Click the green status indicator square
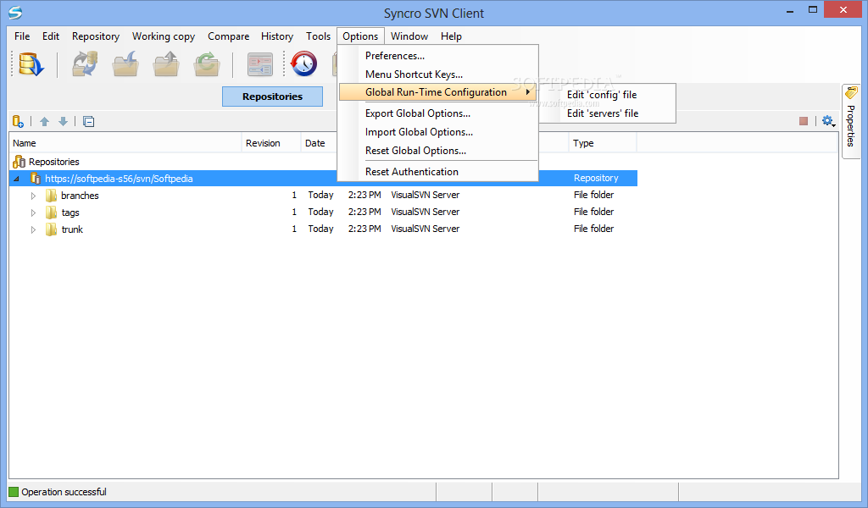Image resolution: width=868 pixels, height=508 pixels. click(14, 492)
